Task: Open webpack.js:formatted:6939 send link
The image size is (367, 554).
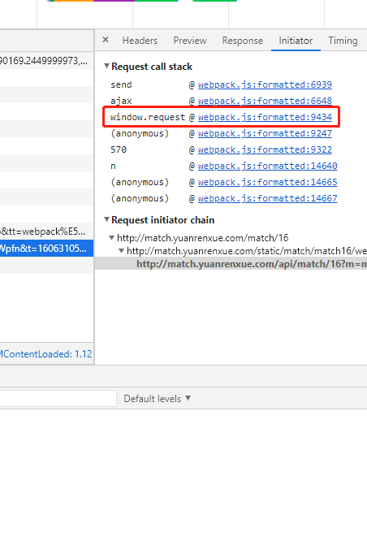Action: click(x=265, y=84)
